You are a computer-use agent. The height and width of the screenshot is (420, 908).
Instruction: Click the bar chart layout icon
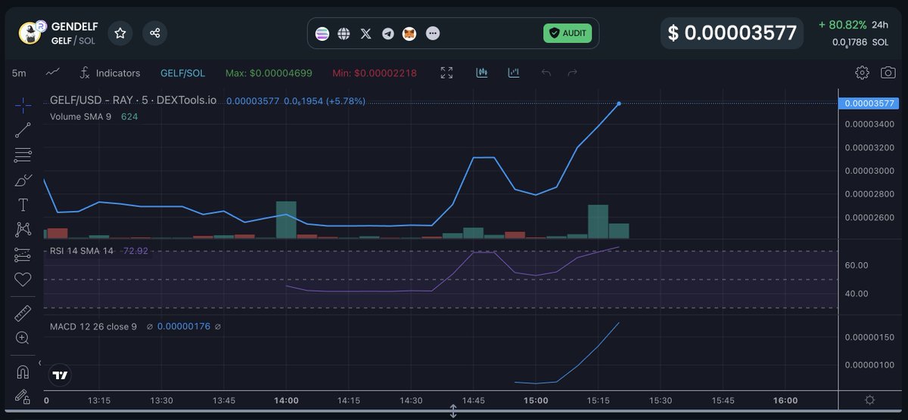pos(514,73)
